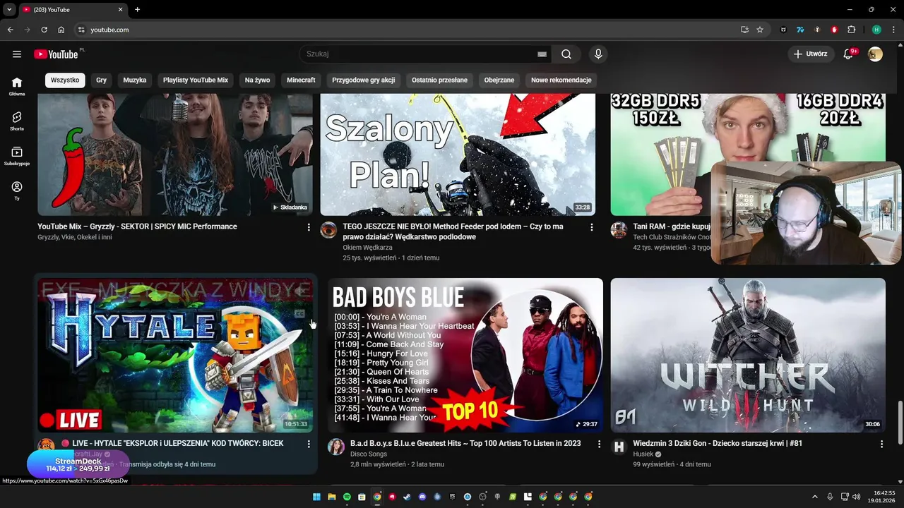Screen dimensions: 904x508
Task: Bookmark this page with the star icon
Action: 760,30
